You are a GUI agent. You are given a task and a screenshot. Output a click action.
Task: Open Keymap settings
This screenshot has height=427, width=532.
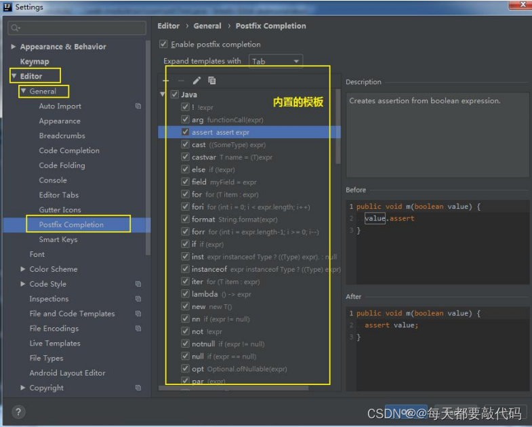click(x=35, y=62)
